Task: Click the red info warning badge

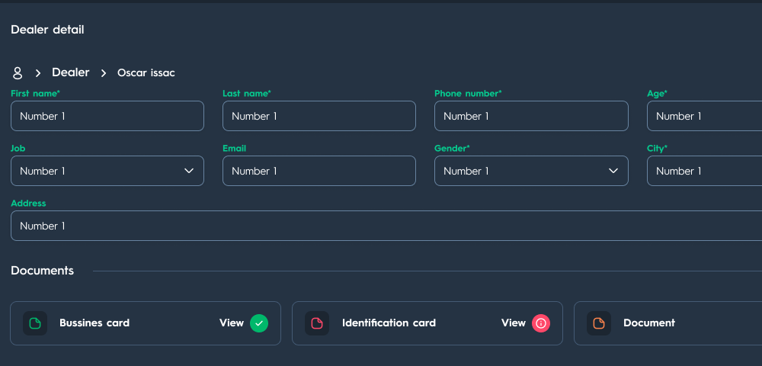Action: click(541, 323)
